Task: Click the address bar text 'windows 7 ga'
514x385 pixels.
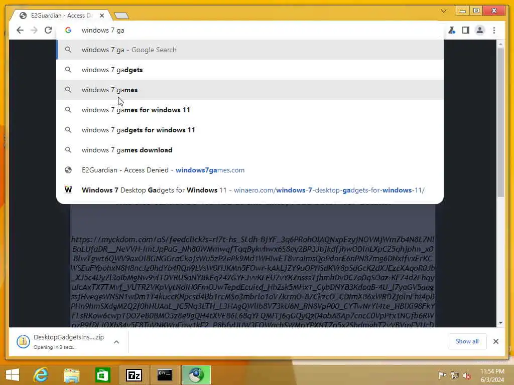Action: click(x=103, y=30)
